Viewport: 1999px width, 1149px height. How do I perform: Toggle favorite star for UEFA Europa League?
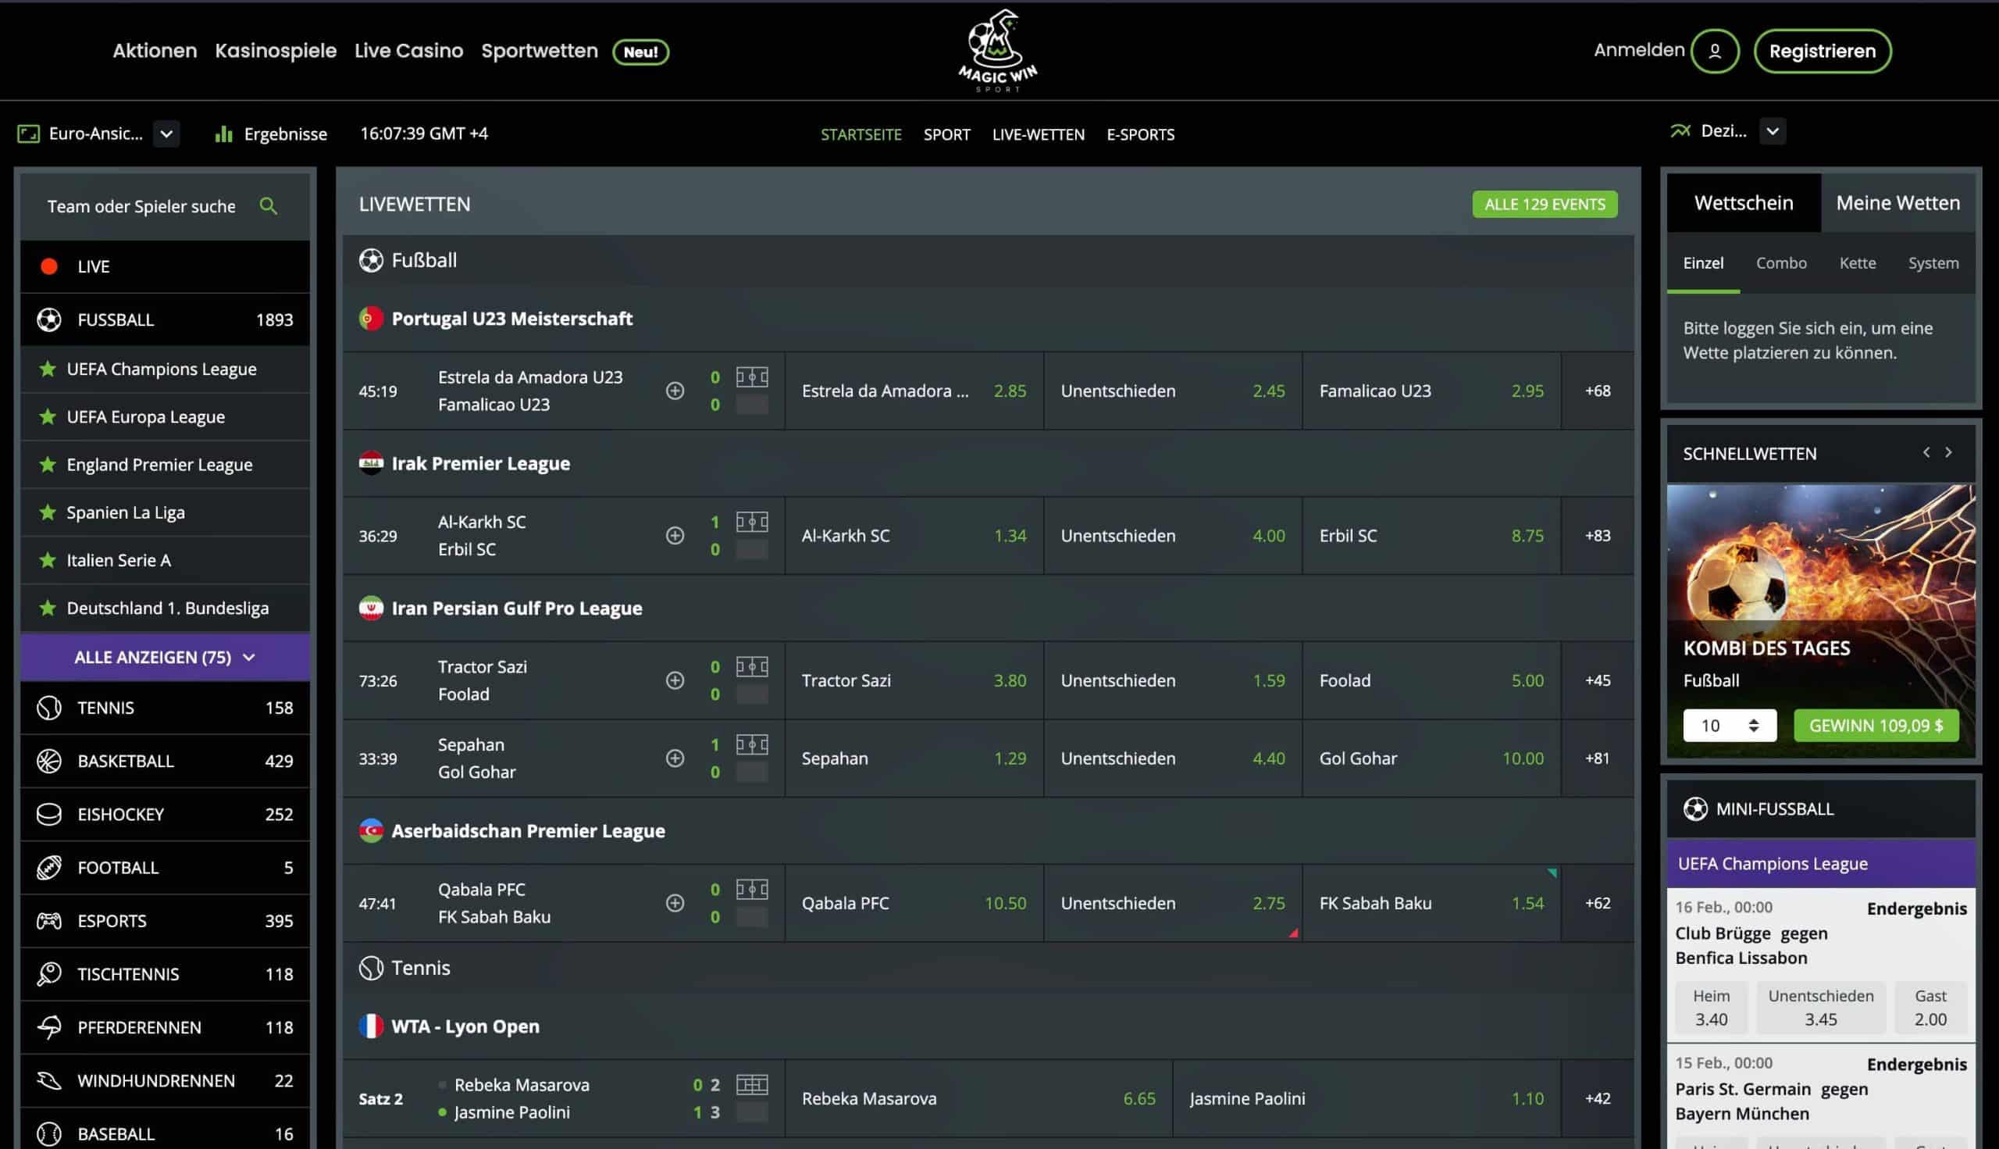(48, 416)
